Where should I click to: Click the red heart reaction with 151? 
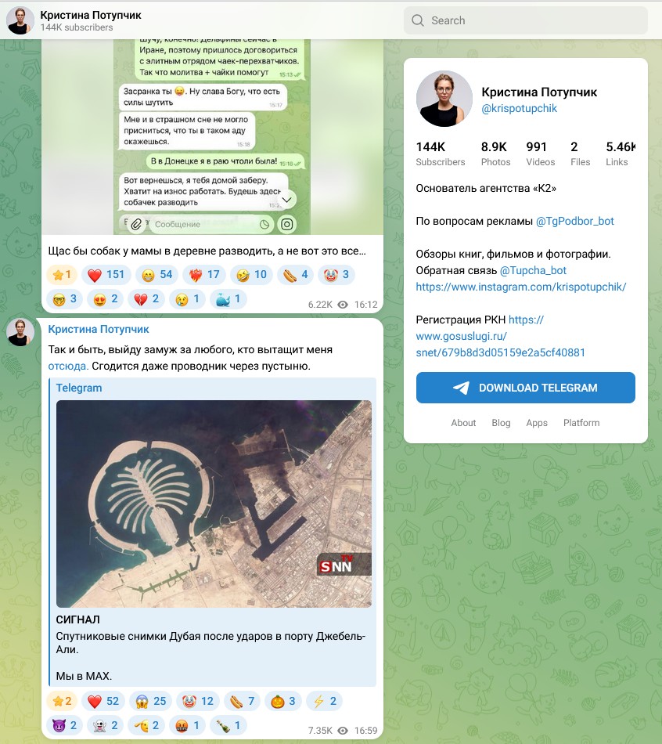point(106,275)
